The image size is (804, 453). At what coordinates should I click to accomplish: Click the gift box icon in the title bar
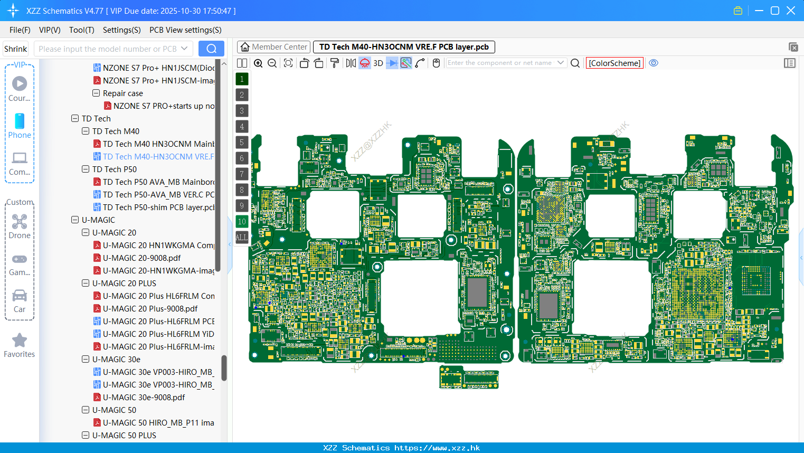738,11
